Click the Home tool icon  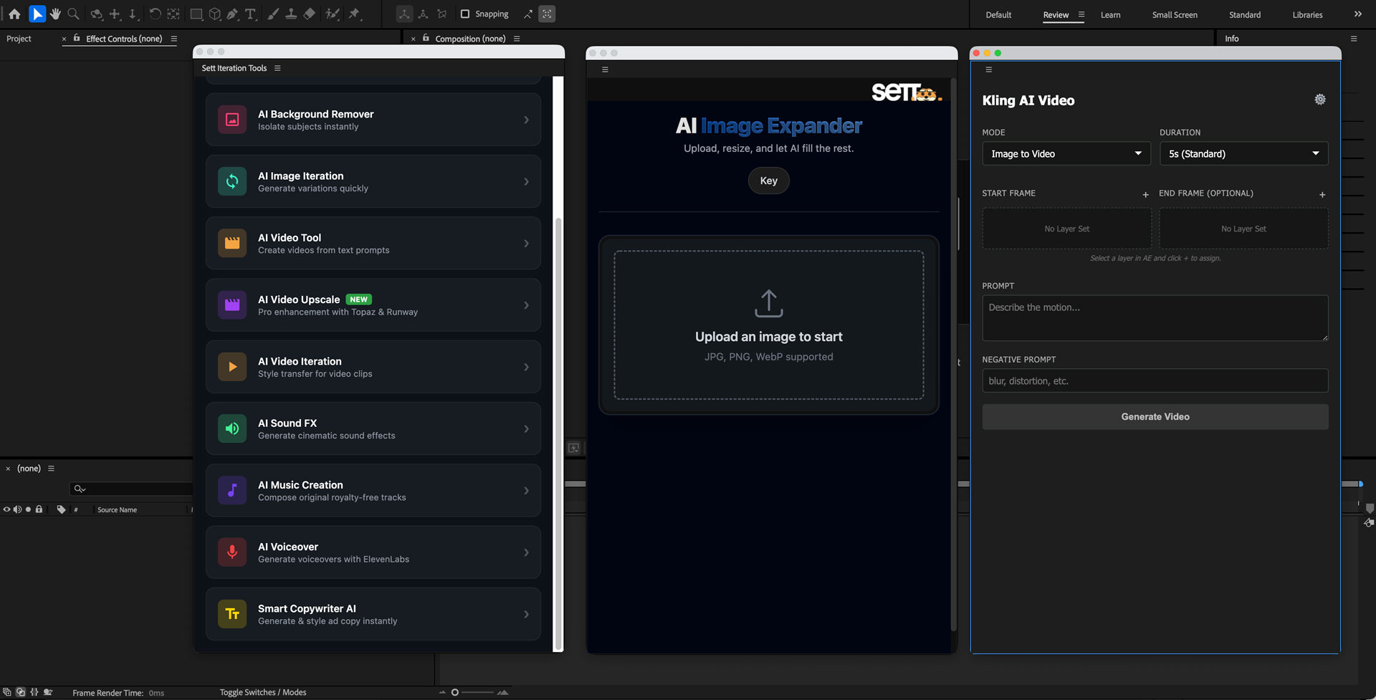pos(15,14)
